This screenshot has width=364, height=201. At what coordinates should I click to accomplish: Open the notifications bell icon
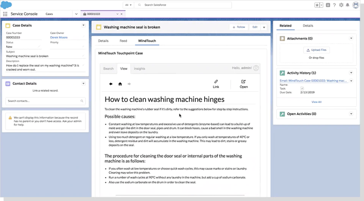(x=348, y=5)
